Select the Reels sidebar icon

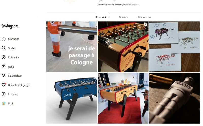click(4, 66)
